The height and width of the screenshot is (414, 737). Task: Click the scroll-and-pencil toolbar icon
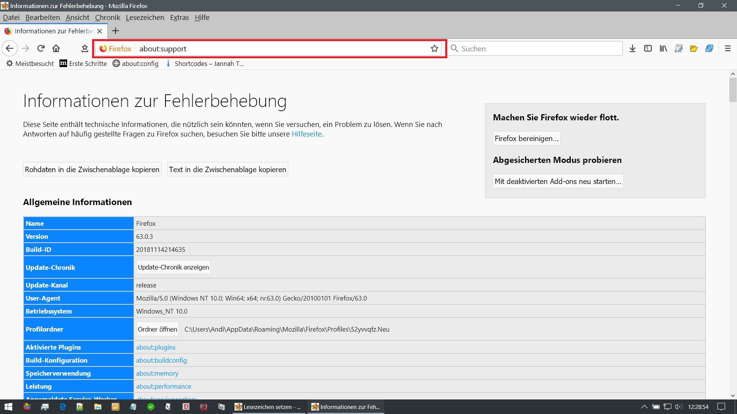pos(679,49)
